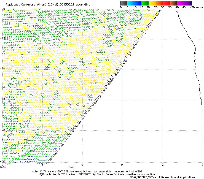This screenshot has width=204, height=179.
Task: Click the NOAA/NESDIS credit line
Action: coord(162,177)
